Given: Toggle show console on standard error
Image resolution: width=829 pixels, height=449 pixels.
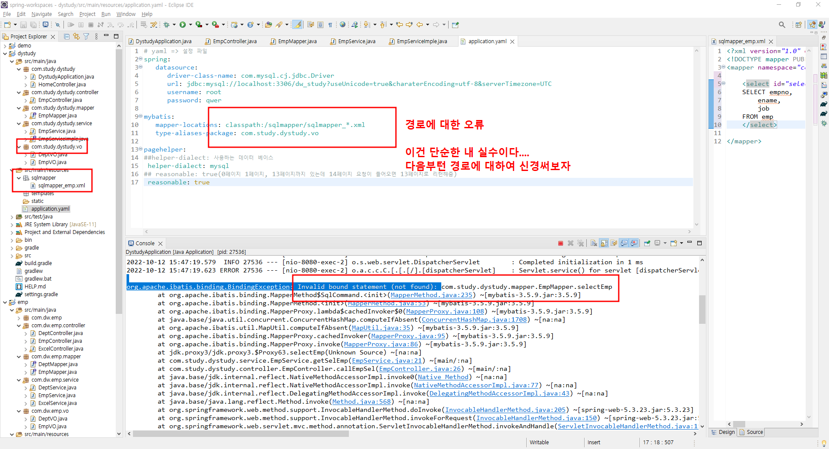Looking at the screenshot, I should (x=634, y=243).
